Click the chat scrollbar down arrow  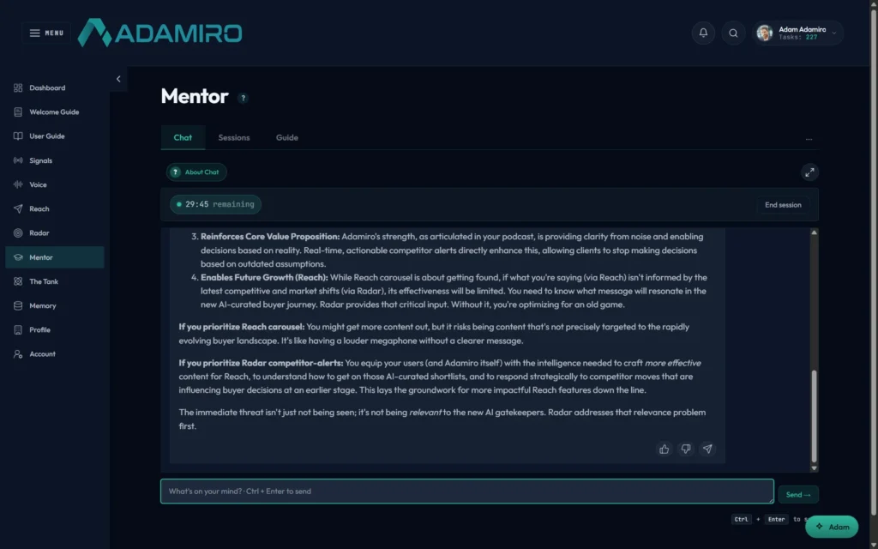[815, 468]
